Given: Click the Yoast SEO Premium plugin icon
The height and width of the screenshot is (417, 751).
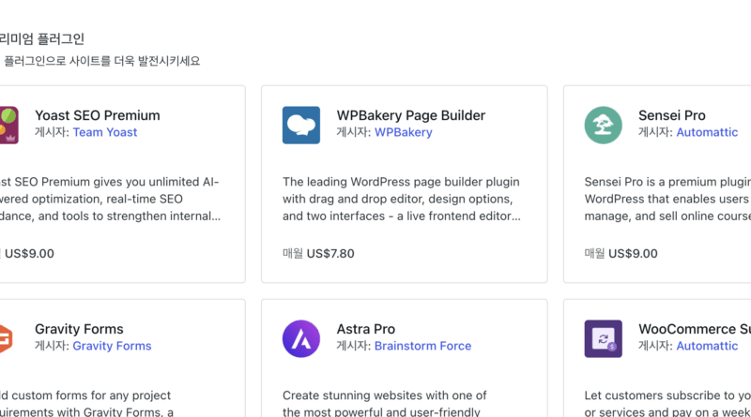Looking at the screenshot, I should click(9, 126).
